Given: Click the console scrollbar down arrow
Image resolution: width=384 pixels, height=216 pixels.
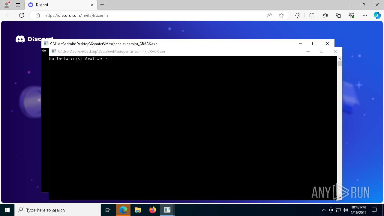Looking at the screenshot, I should 340,197.
